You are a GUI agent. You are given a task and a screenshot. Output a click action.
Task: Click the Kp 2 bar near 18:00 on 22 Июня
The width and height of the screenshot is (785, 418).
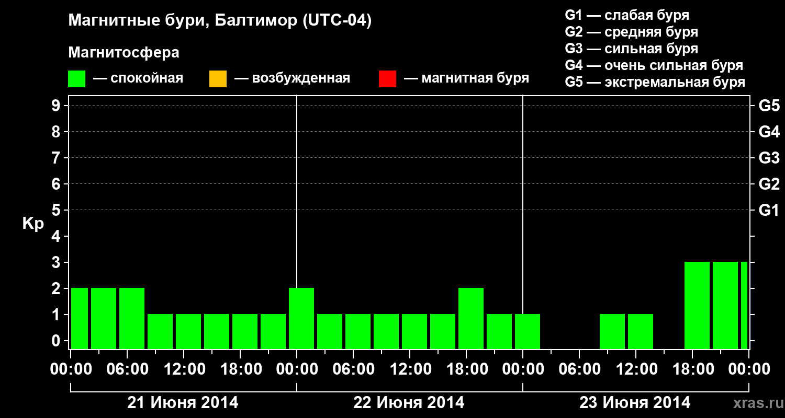(471, 318)
